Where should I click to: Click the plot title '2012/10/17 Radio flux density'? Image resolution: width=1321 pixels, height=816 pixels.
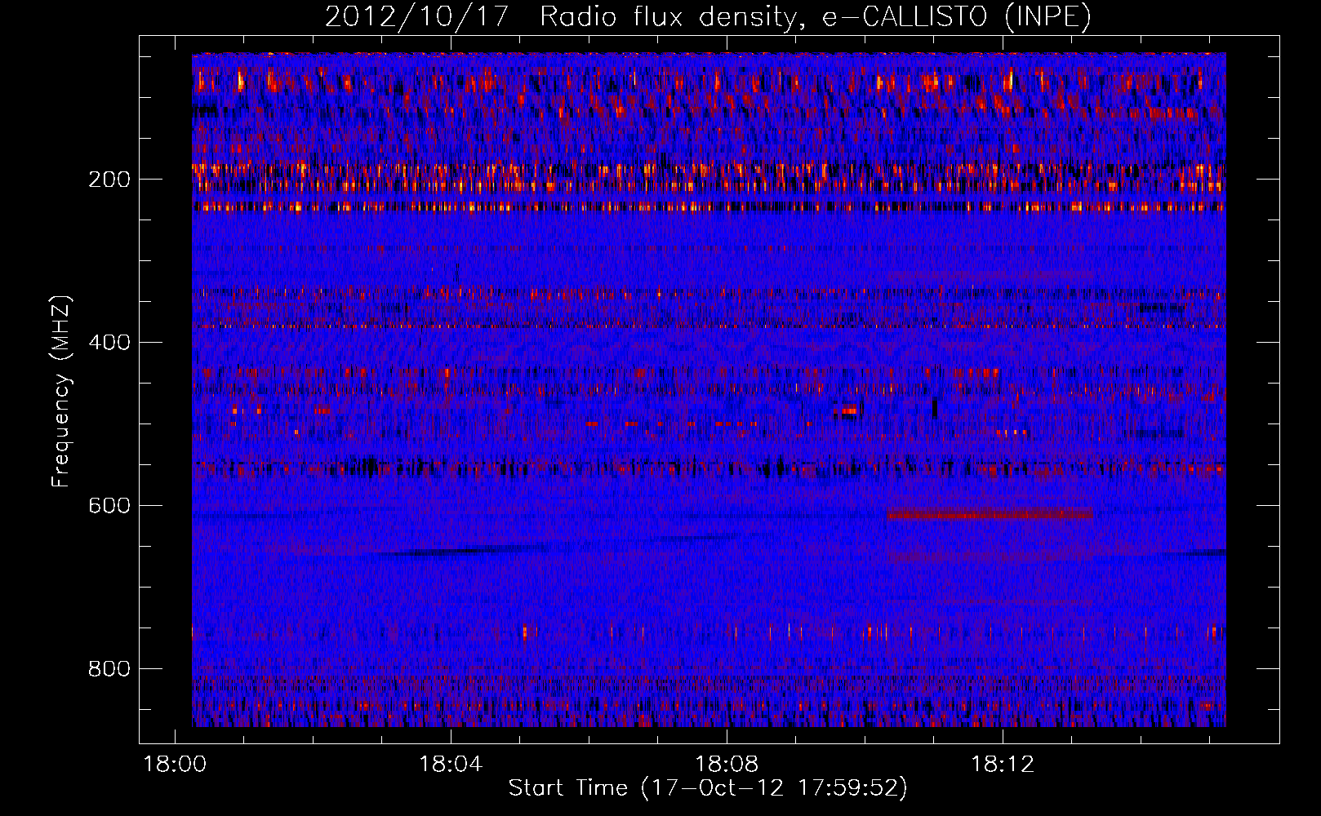coord(708,16)
